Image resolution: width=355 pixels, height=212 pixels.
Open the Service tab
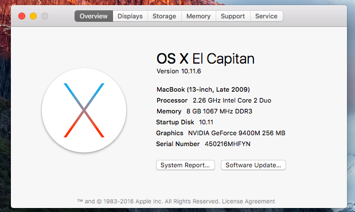tap(266, 16)
